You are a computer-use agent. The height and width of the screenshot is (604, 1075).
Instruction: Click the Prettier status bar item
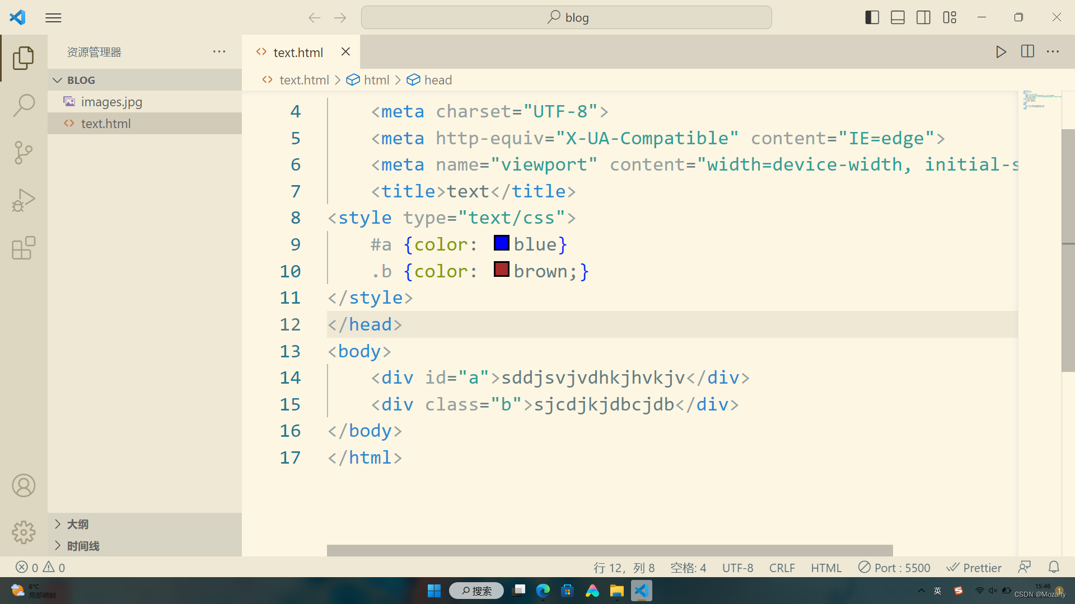coord(974,568)
